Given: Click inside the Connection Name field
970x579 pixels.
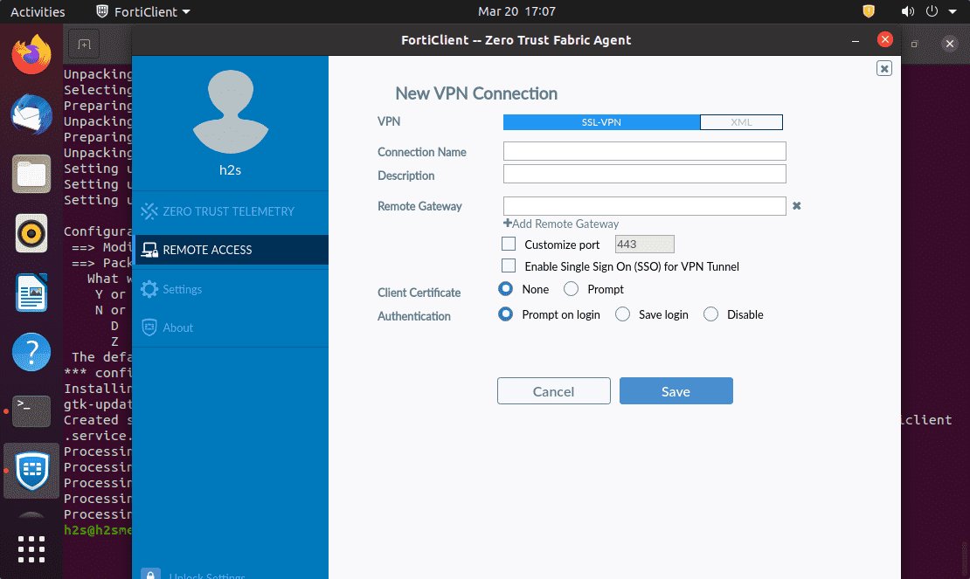Looking at the screenshot, I should click(644, 150).
